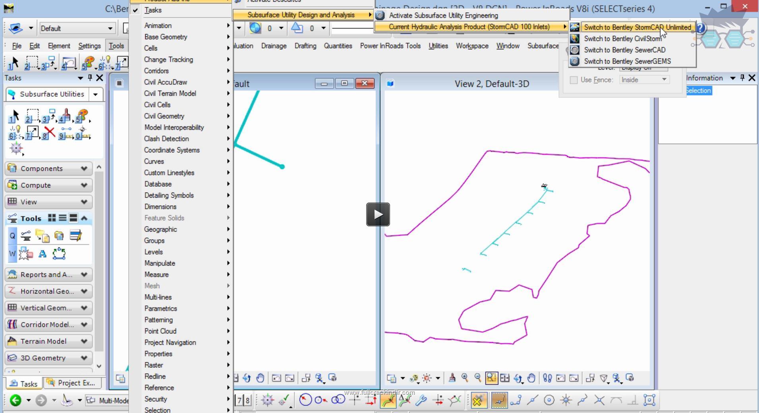Click the Pan hand icon in View 1
Viewport: 759px width, 413px height.
click(260, 378)
